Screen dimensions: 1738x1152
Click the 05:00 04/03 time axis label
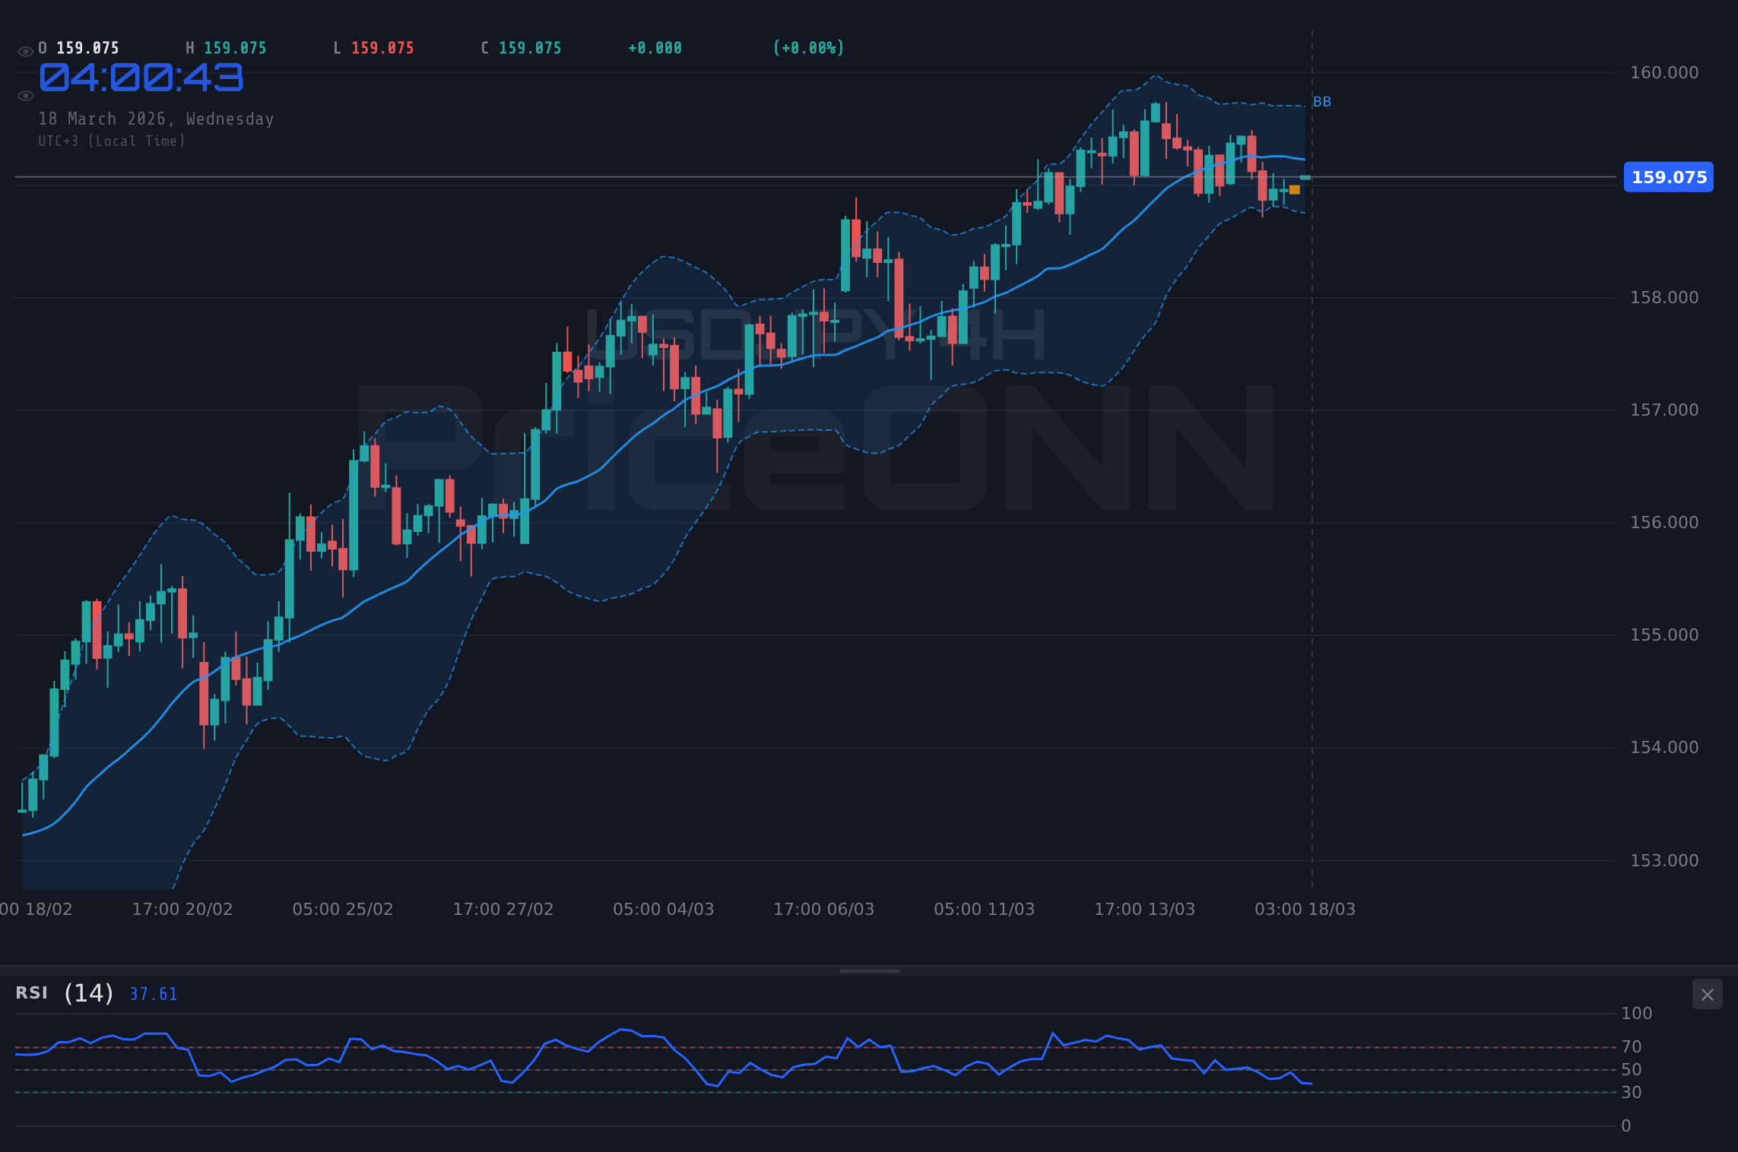coord(664,910)
